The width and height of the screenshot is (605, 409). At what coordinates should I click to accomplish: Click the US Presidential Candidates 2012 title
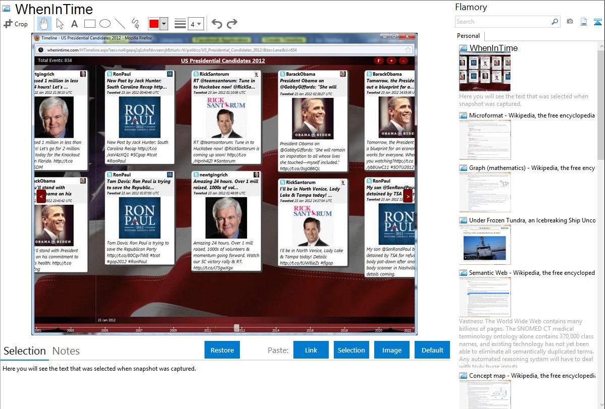(x=223, y=61)
